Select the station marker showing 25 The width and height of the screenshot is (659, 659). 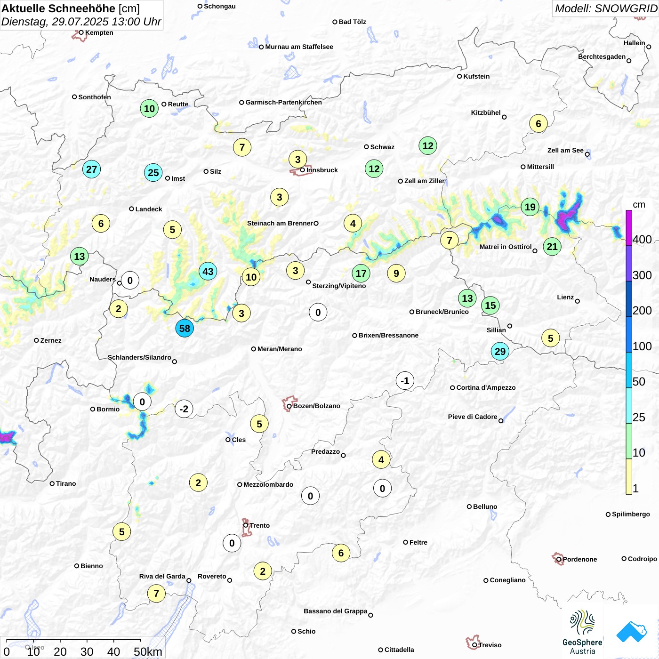(x=153, y=173)
